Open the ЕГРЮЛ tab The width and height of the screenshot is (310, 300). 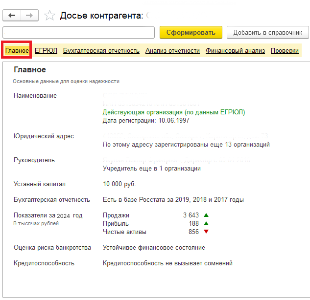tap(46, 50)
